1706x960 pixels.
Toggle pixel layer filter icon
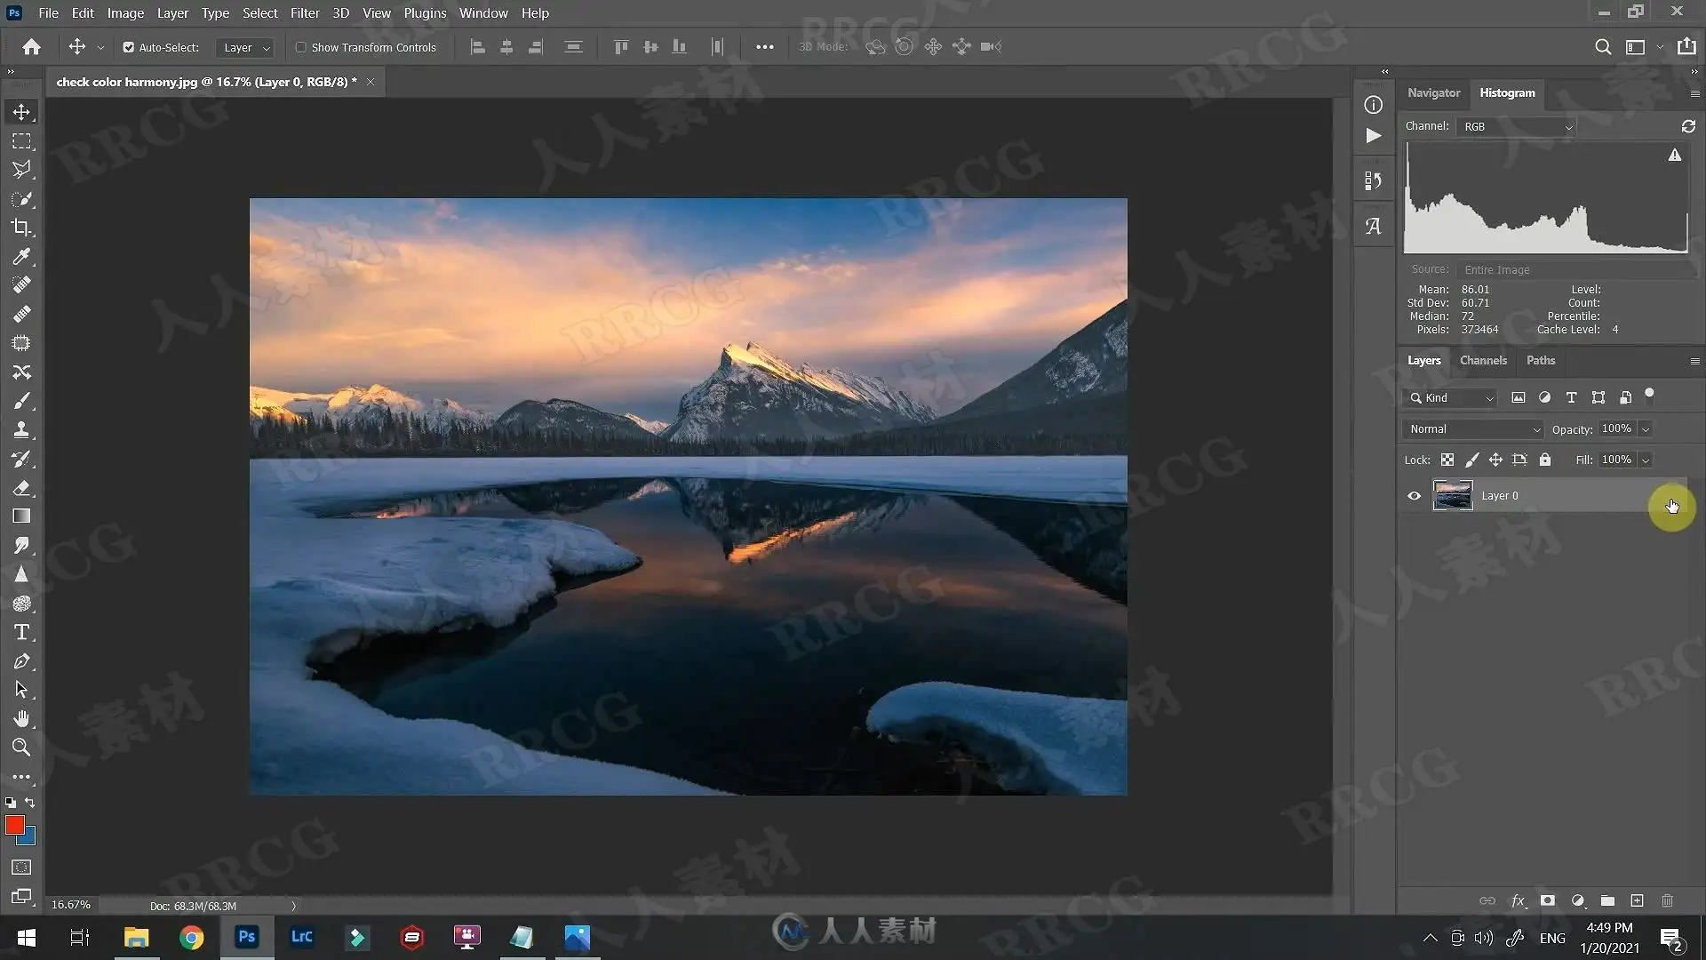pyautogui.click(x=1519, y=398)
